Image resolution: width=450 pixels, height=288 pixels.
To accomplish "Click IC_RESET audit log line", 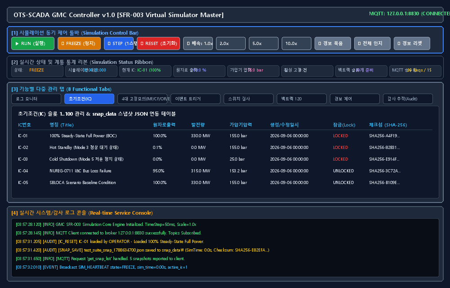I will click(x=110, y=242).
